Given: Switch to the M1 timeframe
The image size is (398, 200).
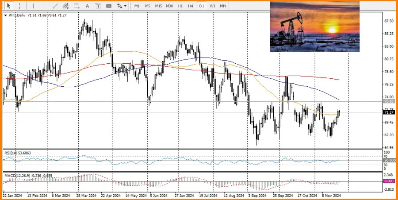Looking at the screenshot, I should [137, 6].
